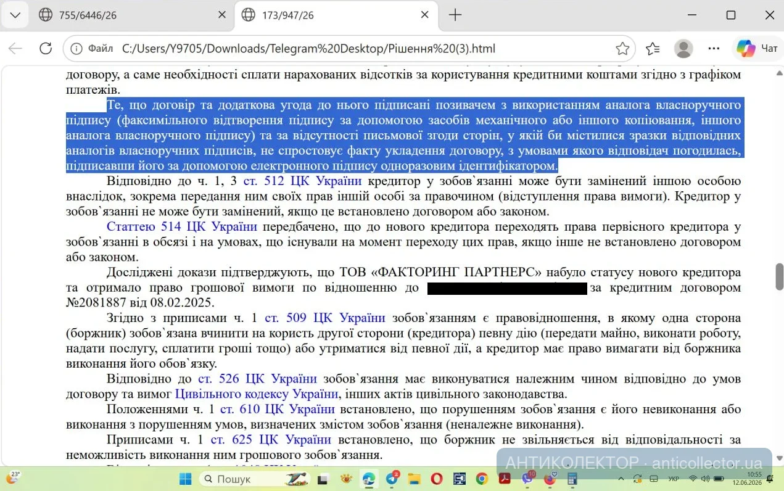Image resolution: width=784 pixels, height=491 pixels.
Task: Open the Цивільного кодексу України link
Action: (x=257, y=393)
